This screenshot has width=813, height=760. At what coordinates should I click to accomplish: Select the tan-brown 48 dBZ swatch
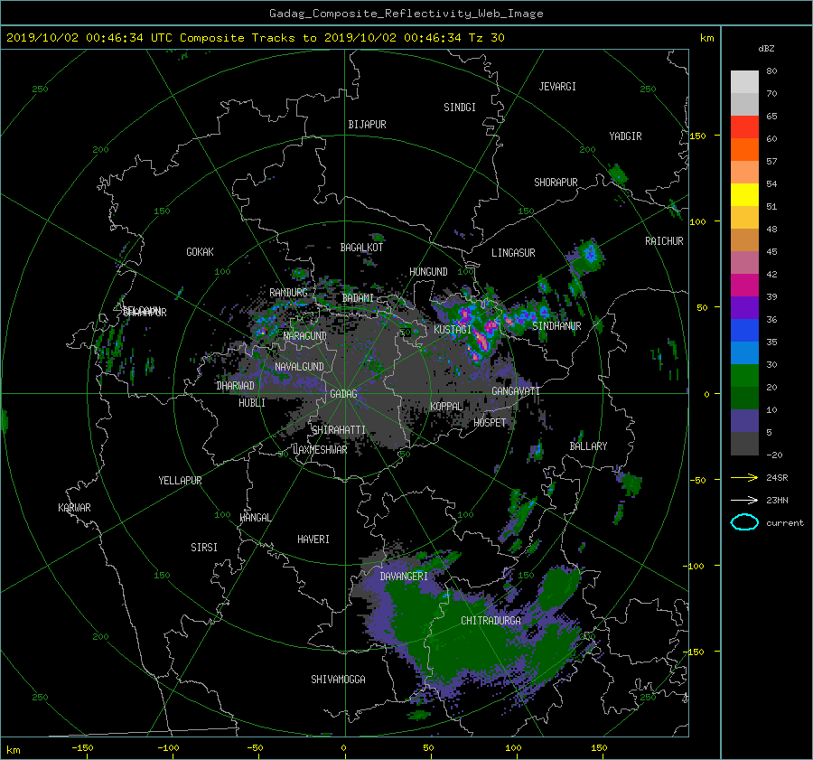pos(744,239)
